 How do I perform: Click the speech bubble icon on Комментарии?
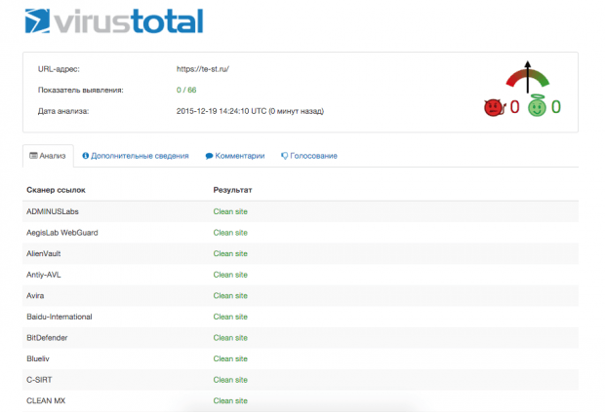tap(209, 156)
